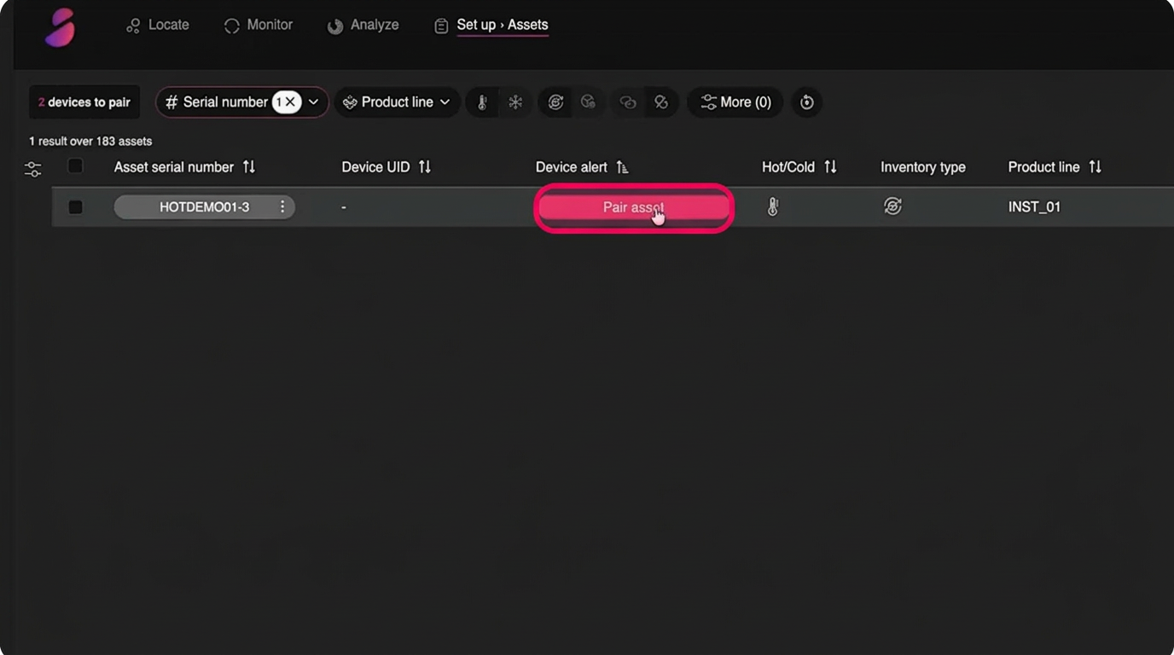This screenshot has height=655, width=1174.
Task: Open the More (0) filters
Action: 735,102
